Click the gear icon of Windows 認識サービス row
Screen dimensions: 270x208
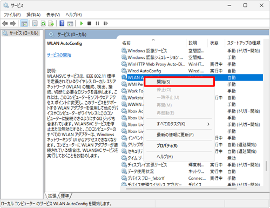pos(124,51)
